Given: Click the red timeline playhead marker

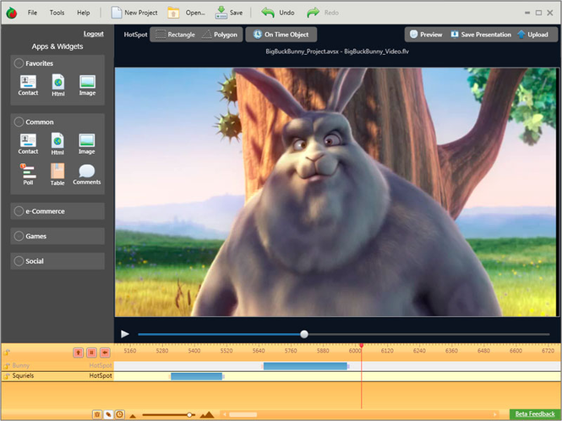Looking at the screenshot, I should [362, 345].
